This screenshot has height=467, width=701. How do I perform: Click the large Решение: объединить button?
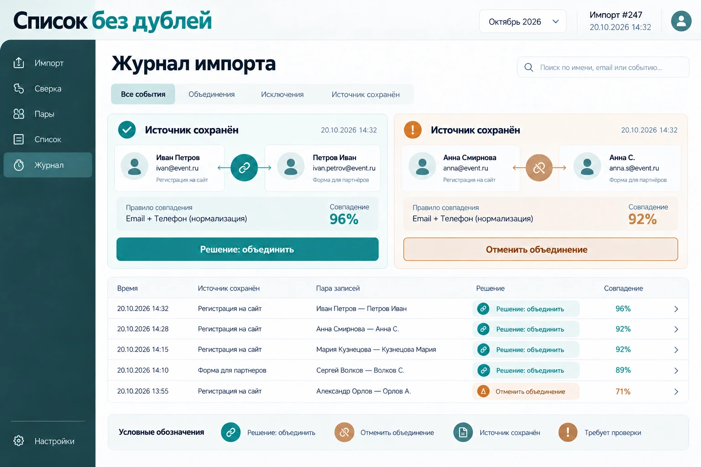pyautogui.click(x=247, y=249)
